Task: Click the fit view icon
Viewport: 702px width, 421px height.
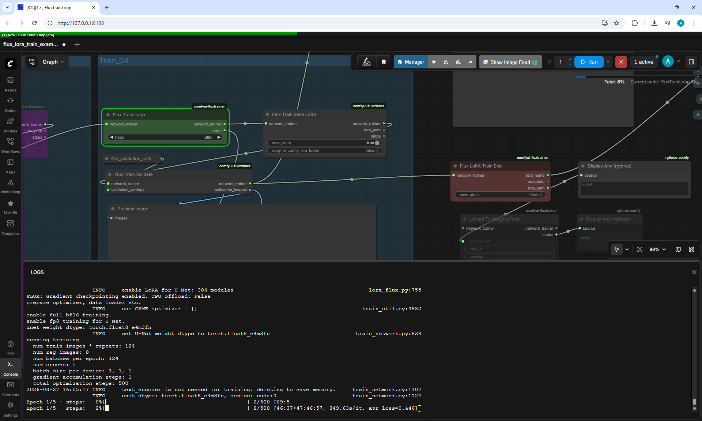Action: click(640, 249)
